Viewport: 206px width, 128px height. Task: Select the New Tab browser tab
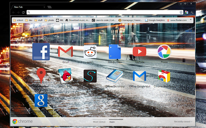pyautogui.click(x=28, y=7)
